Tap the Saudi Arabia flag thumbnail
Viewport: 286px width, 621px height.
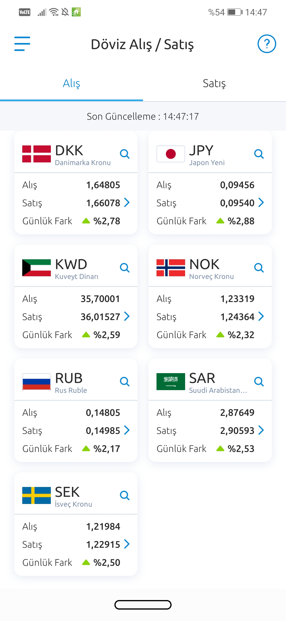point(171,382)
